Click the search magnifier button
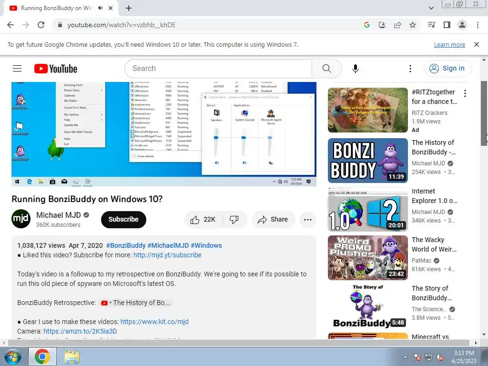The height and width of the screenshot is (366, 488). click(327, 69)
